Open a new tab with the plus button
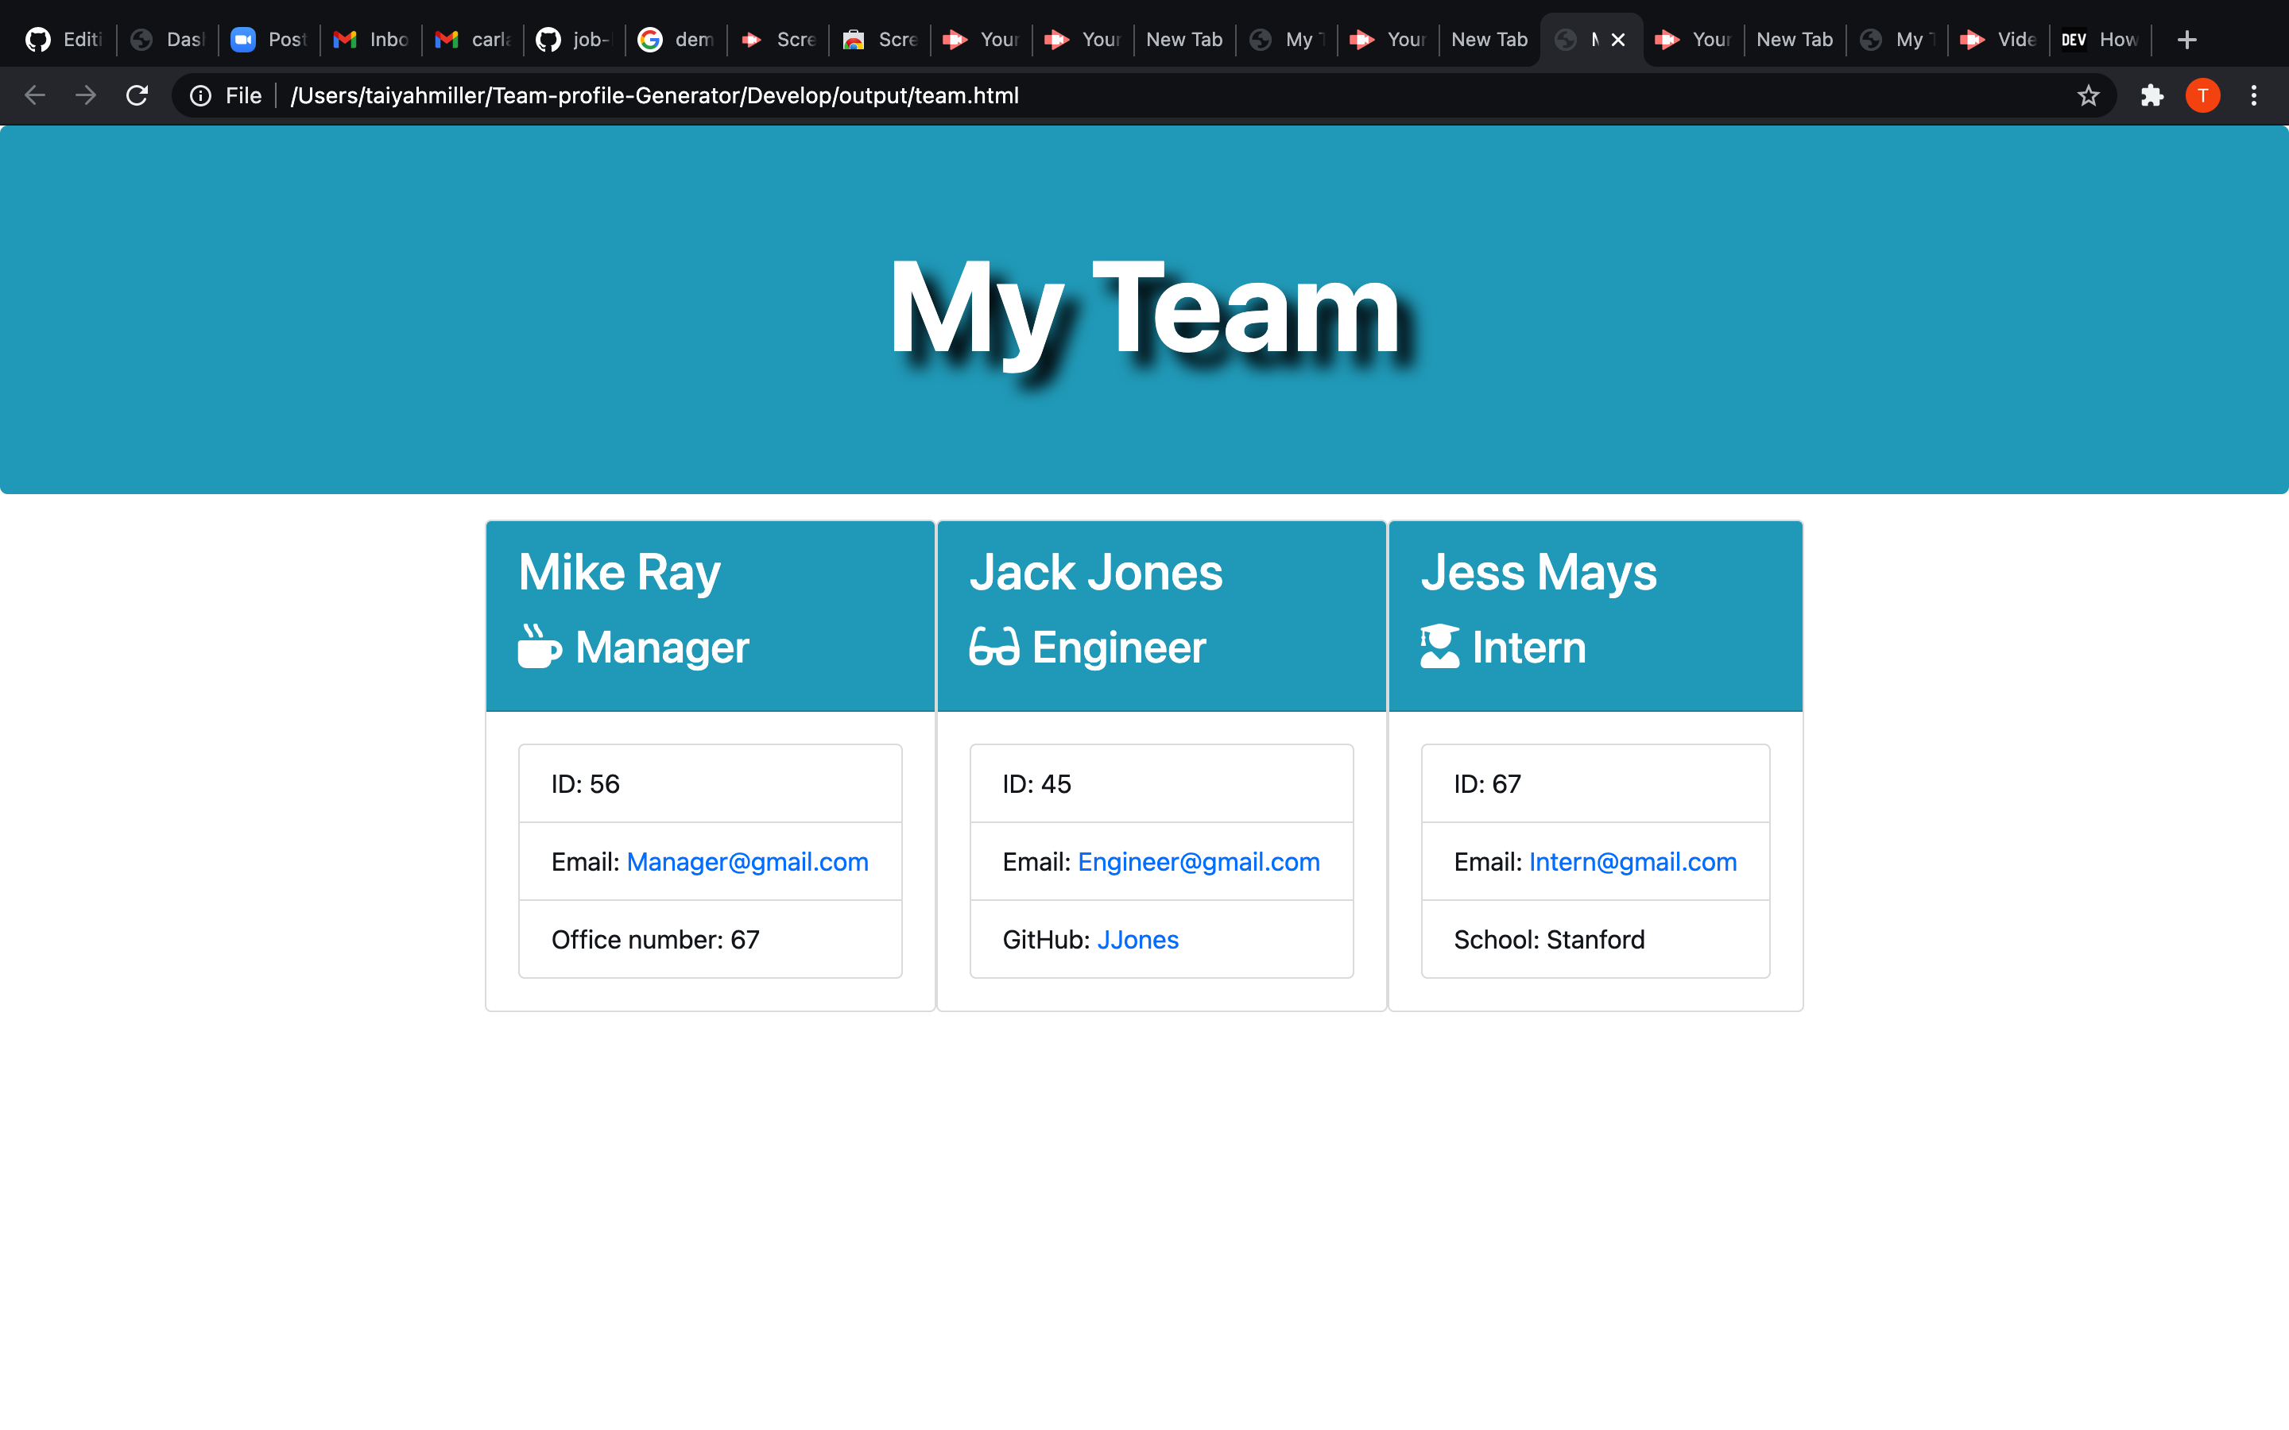The image size is (2289, 1430). (x=2186, y=40)
